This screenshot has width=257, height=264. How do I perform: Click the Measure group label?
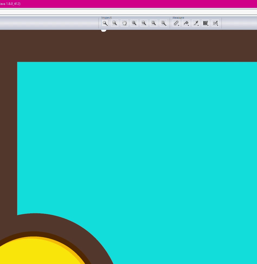click(x=178, y=18)
